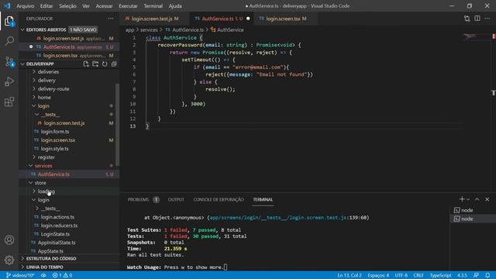
Task: Switch to the PROBLEMS panel tab
Action: pyautogui.click(x=138, y=200)
